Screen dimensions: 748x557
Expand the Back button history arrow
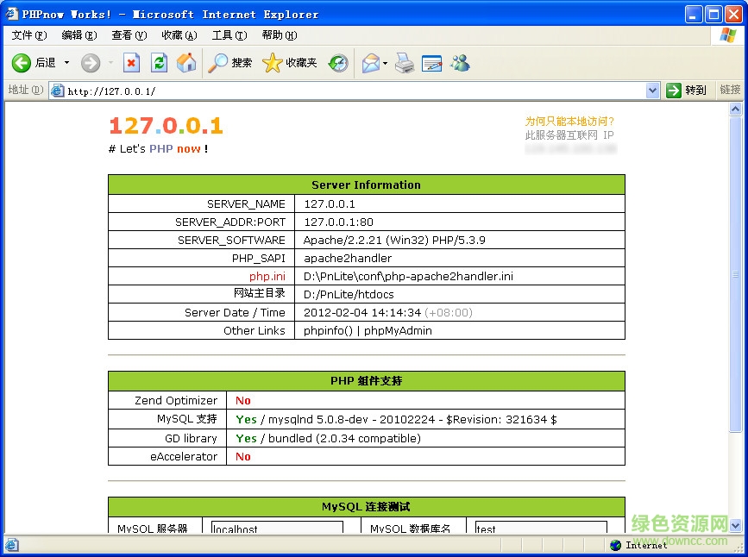(x=66, y=62)
